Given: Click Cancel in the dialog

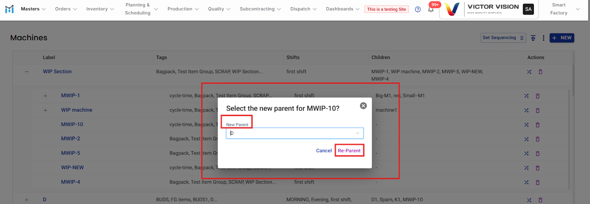Looking at the screenshot, I should [324, 151].
